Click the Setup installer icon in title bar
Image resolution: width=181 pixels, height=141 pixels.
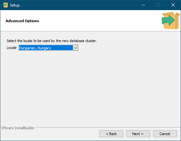6,5
